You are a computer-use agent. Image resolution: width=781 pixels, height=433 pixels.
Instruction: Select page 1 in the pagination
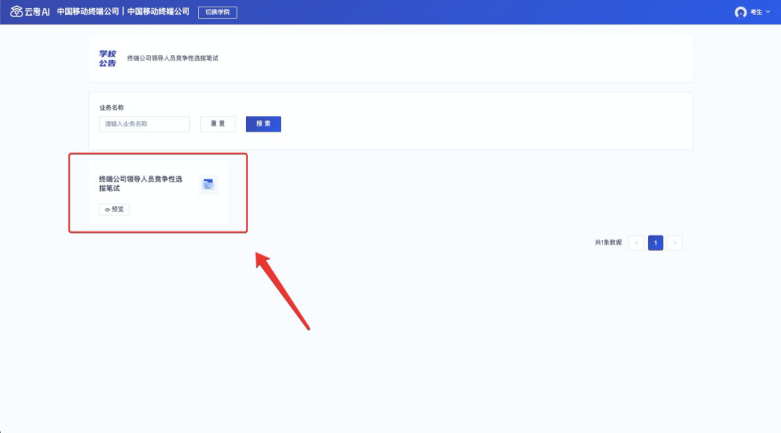click(x=655, y=242)
